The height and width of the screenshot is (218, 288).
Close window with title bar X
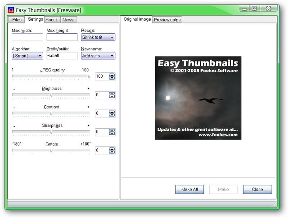[268, 9]
